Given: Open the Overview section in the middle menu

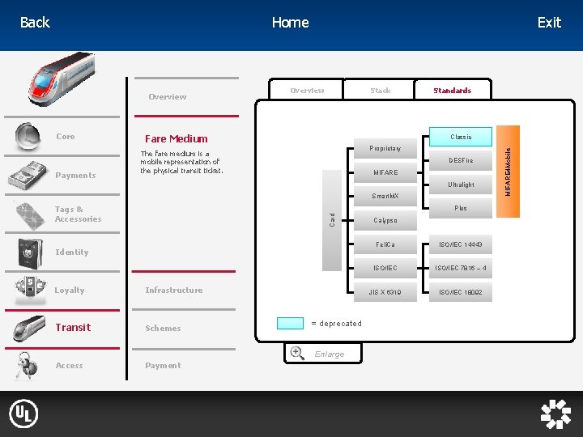Looking at the screenshot, I should (168, 96).
